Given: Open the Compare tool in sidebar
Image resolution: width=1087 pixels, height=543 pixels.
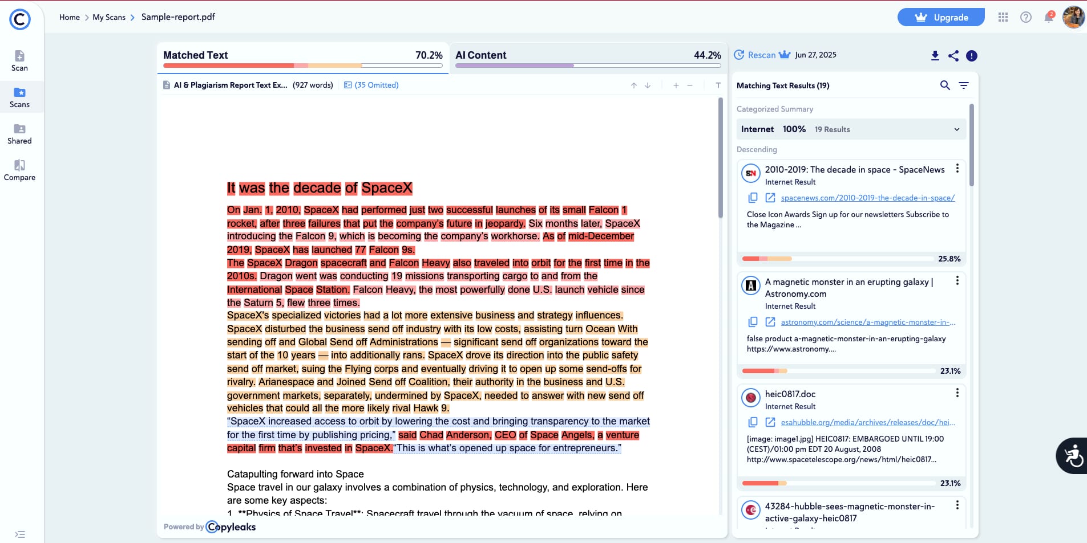Looking at the screenshot, I should 19,170.
